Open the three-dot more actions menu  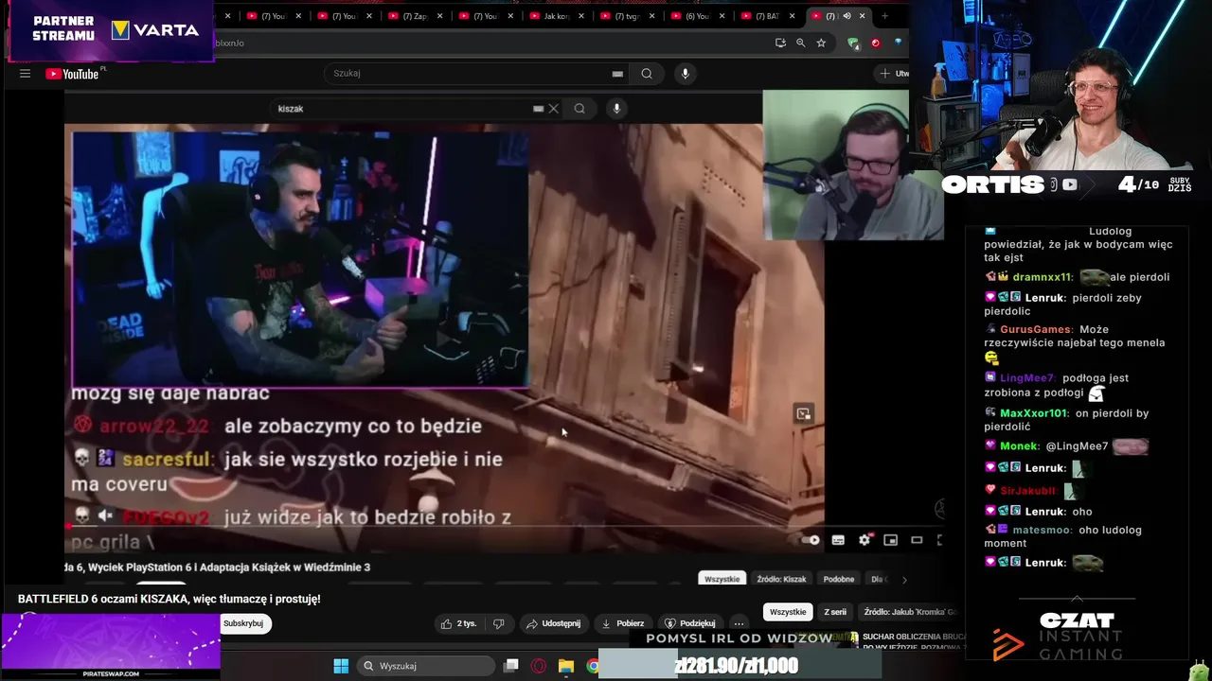(x=739, y=623)
